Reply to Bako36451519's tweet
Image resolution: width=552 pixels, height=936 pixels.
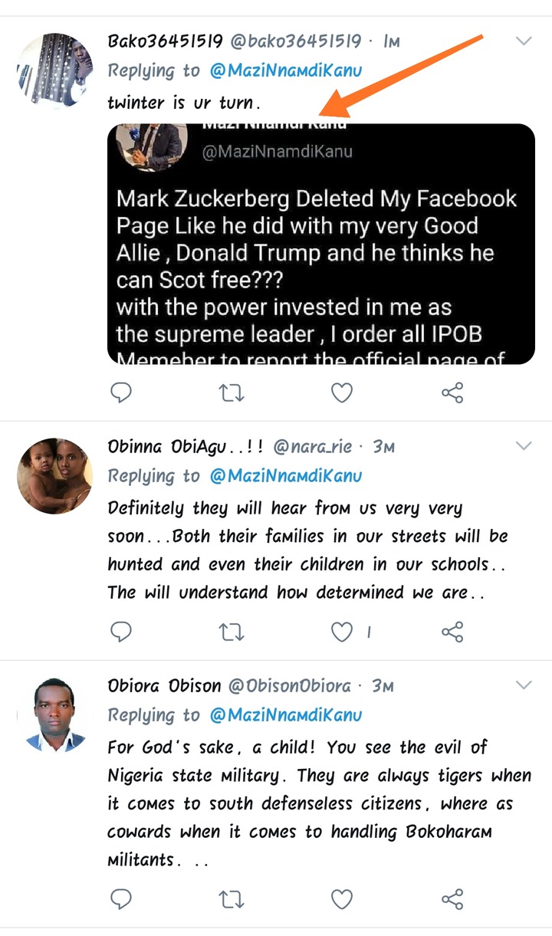pyautogui.click(x=122, y=393)
